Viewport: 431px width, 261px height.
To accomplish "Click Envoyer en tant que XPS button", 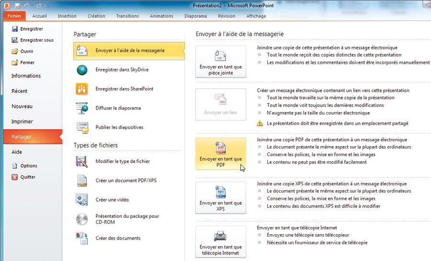I will click(220, 197).
